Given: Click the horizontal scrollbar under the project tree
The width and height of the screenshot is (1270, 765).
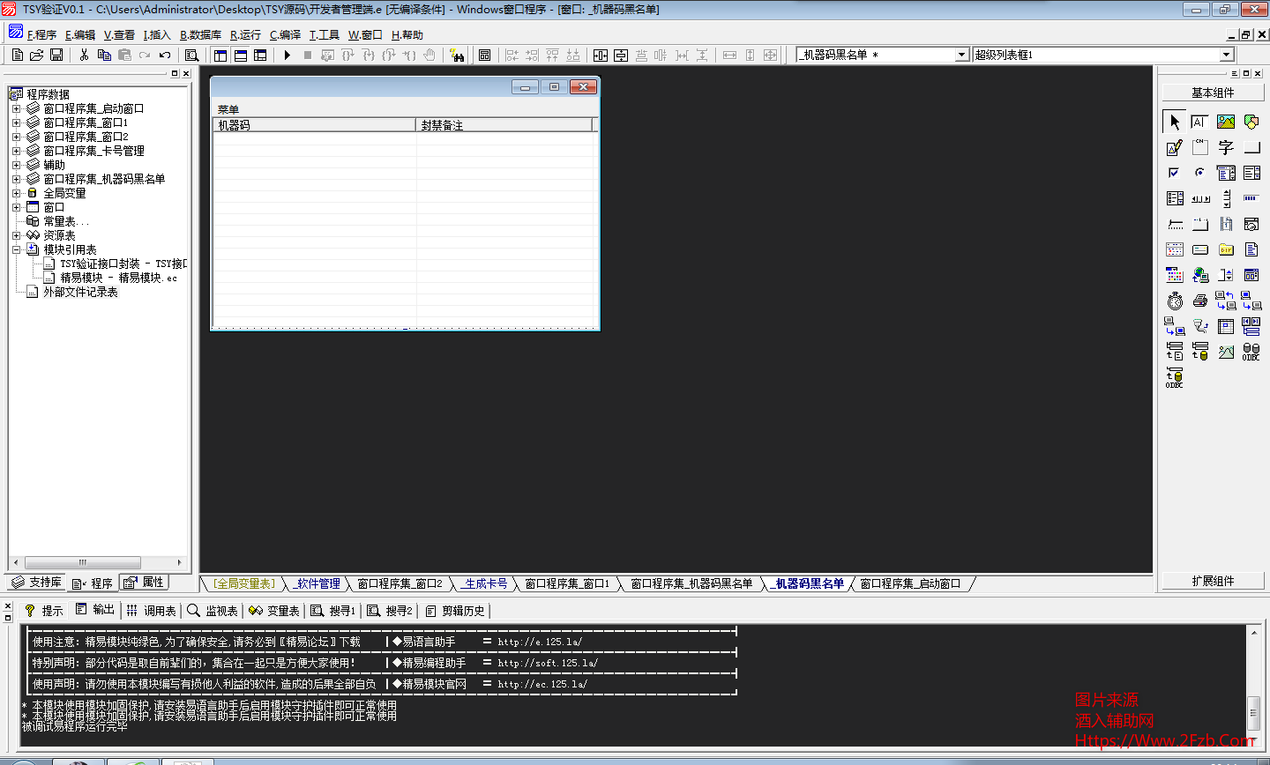Looking at the screenshot, I should (x=82, y=562).
